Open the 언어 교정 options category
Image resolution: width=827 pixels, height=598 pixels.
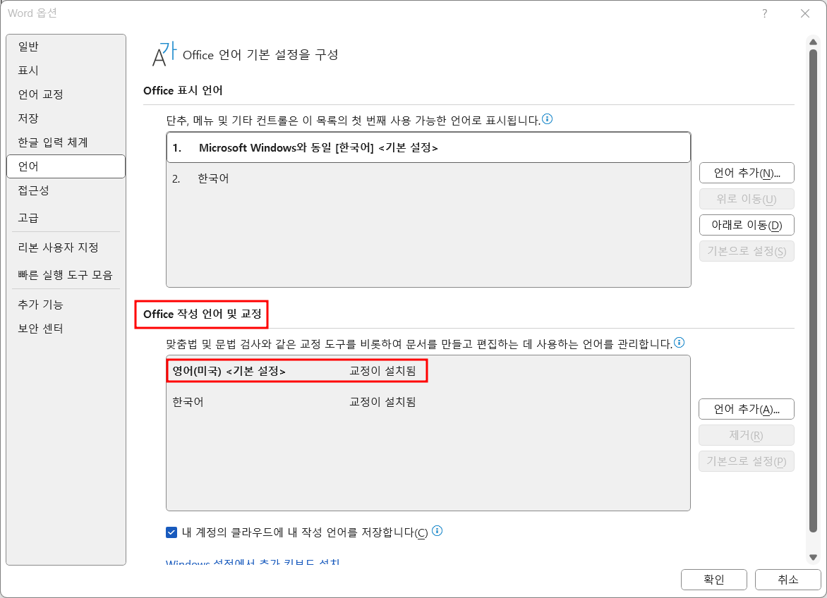point(66,94)
